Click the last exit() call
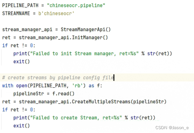194x133 pixels. coord(21,126)
